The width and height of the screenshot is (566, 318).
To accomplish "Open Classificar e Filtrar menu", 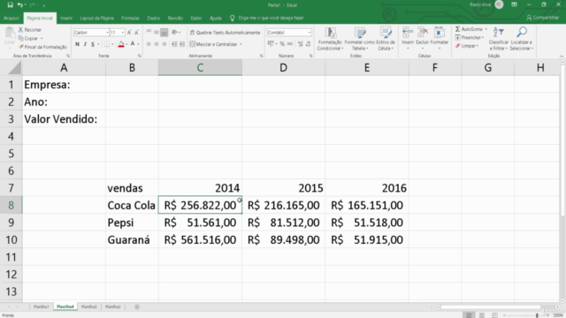I will (x=499, y=38).
